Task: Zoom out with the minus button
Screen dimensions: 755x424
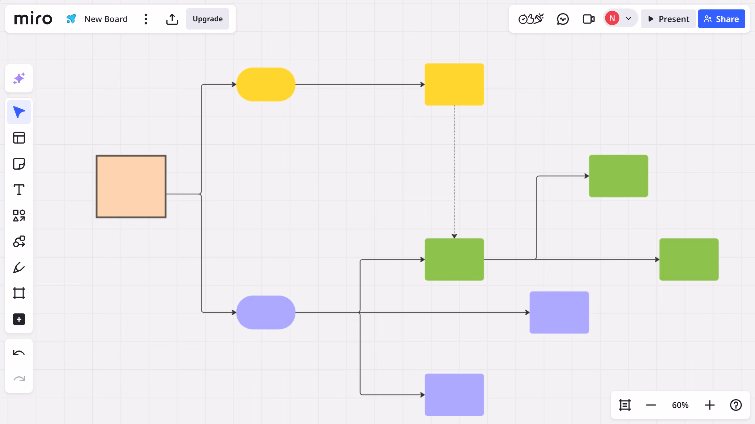Action: 651,405
